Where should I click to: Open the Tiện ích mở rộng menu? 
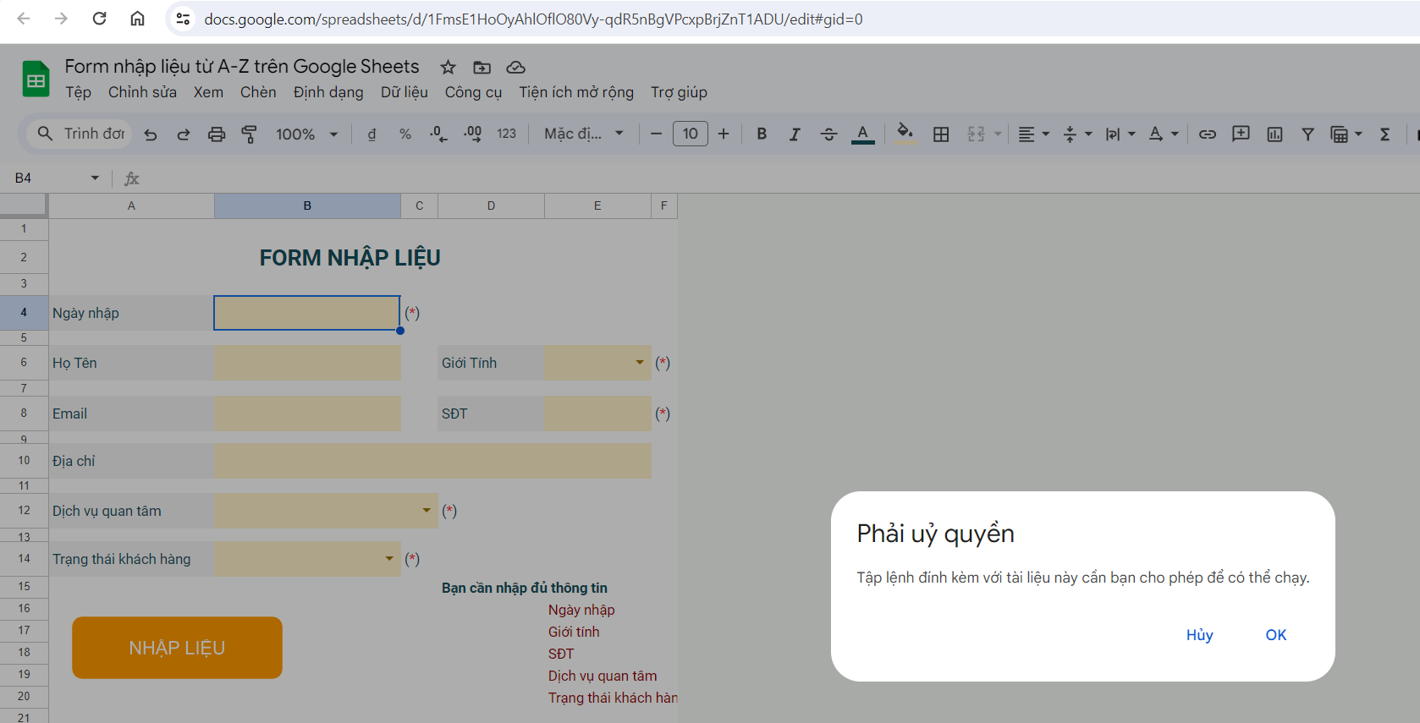[576, 92]
